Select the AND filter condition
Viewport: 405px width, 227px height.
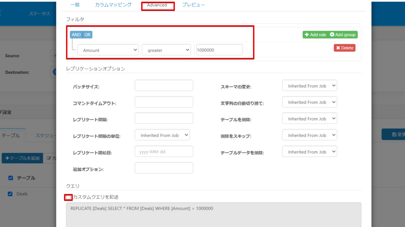[76, 35]
